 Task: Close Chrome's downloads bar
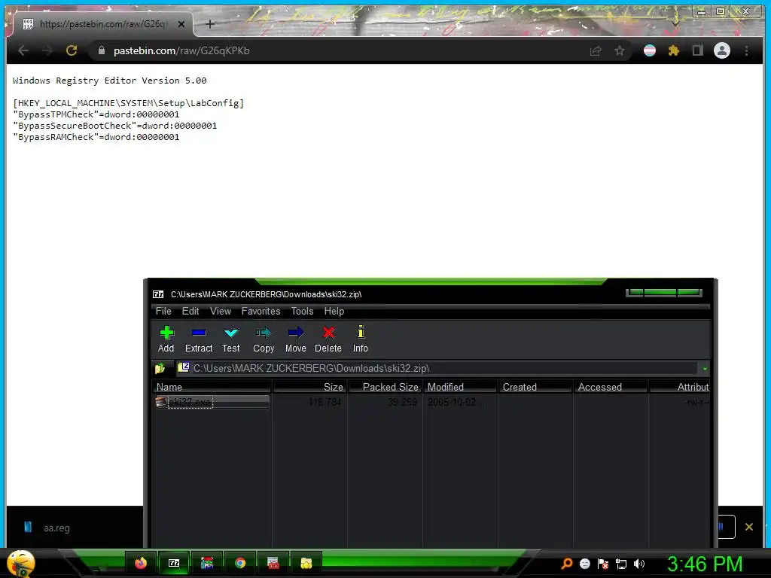tap(749, 527)
